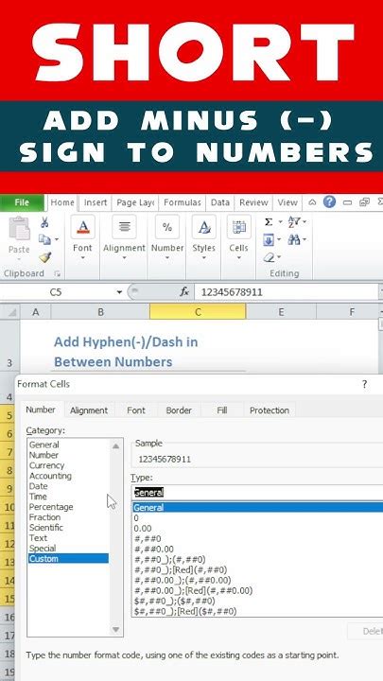The height and width of the screenshot is (681, 383).
Task: Choose format #,##0.00 in Type list
Action: tap(154, 549)
